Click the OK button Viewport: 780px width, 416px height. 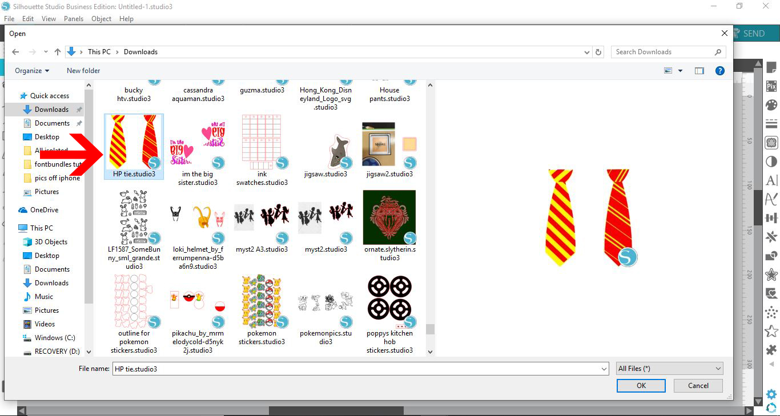(641, 386)
